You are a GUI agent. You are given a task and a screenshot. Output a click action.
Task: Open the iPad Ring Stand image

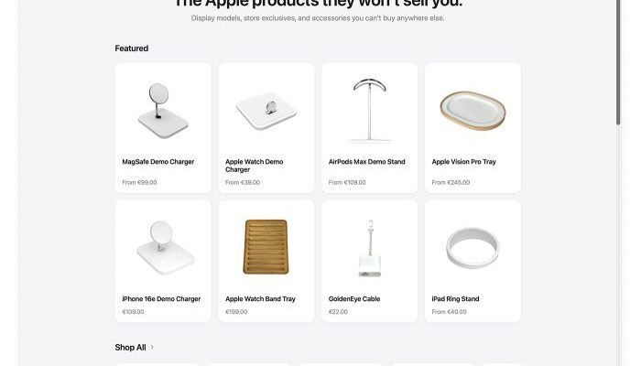coord(473,248)
